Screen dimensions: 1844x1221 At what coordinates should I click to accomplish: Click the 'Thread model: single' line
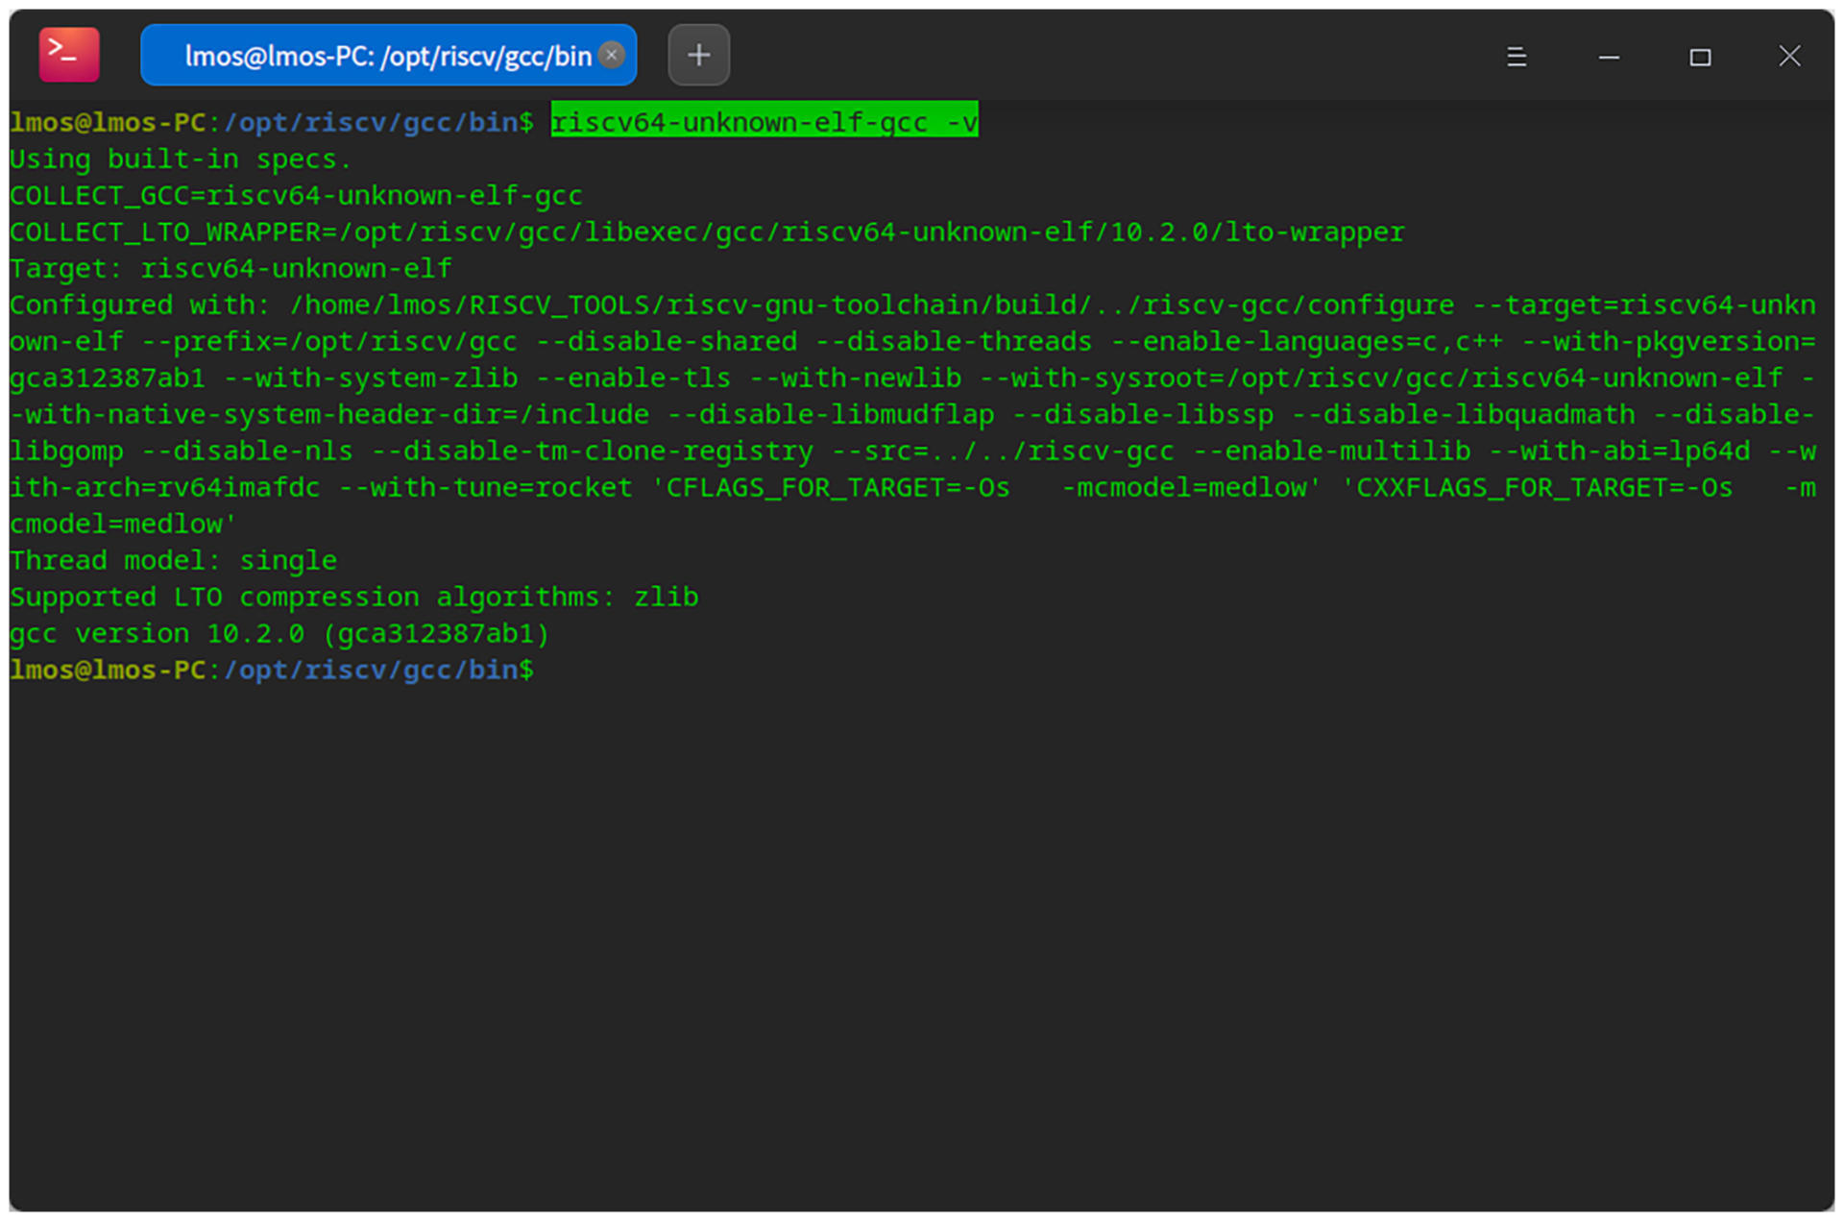coord(173,560)
